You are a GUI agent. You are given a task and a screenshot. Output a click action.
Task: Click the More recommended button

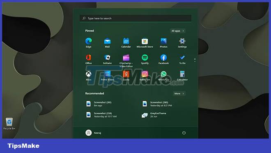(x=179, y=93)
